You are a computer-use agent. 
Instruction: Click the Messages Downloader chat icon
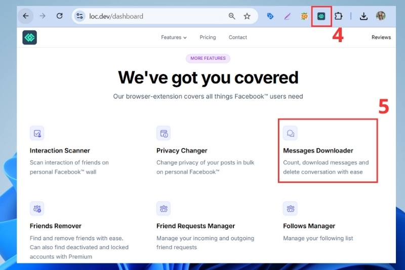coord(290,133)
